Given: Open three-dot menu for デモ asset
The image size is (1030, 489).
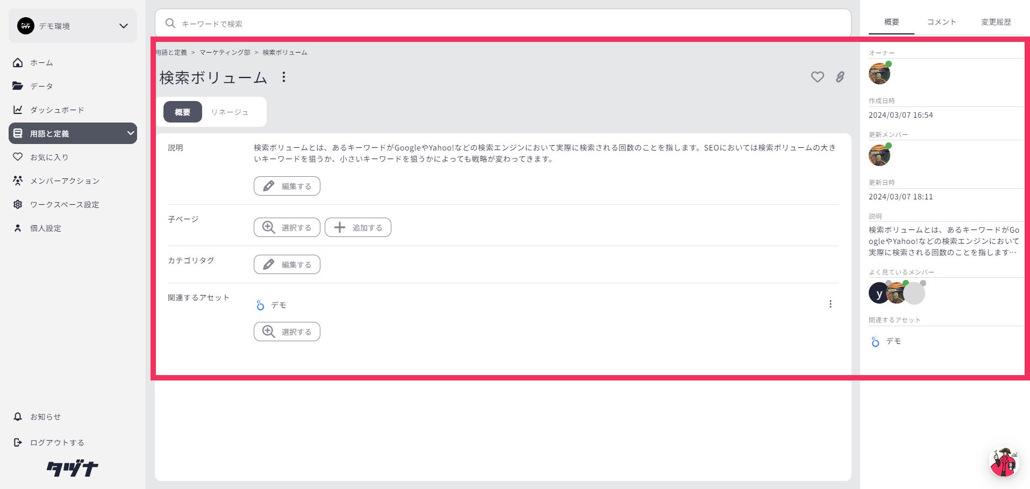Looking at the screenshot, I should point(830,304).
